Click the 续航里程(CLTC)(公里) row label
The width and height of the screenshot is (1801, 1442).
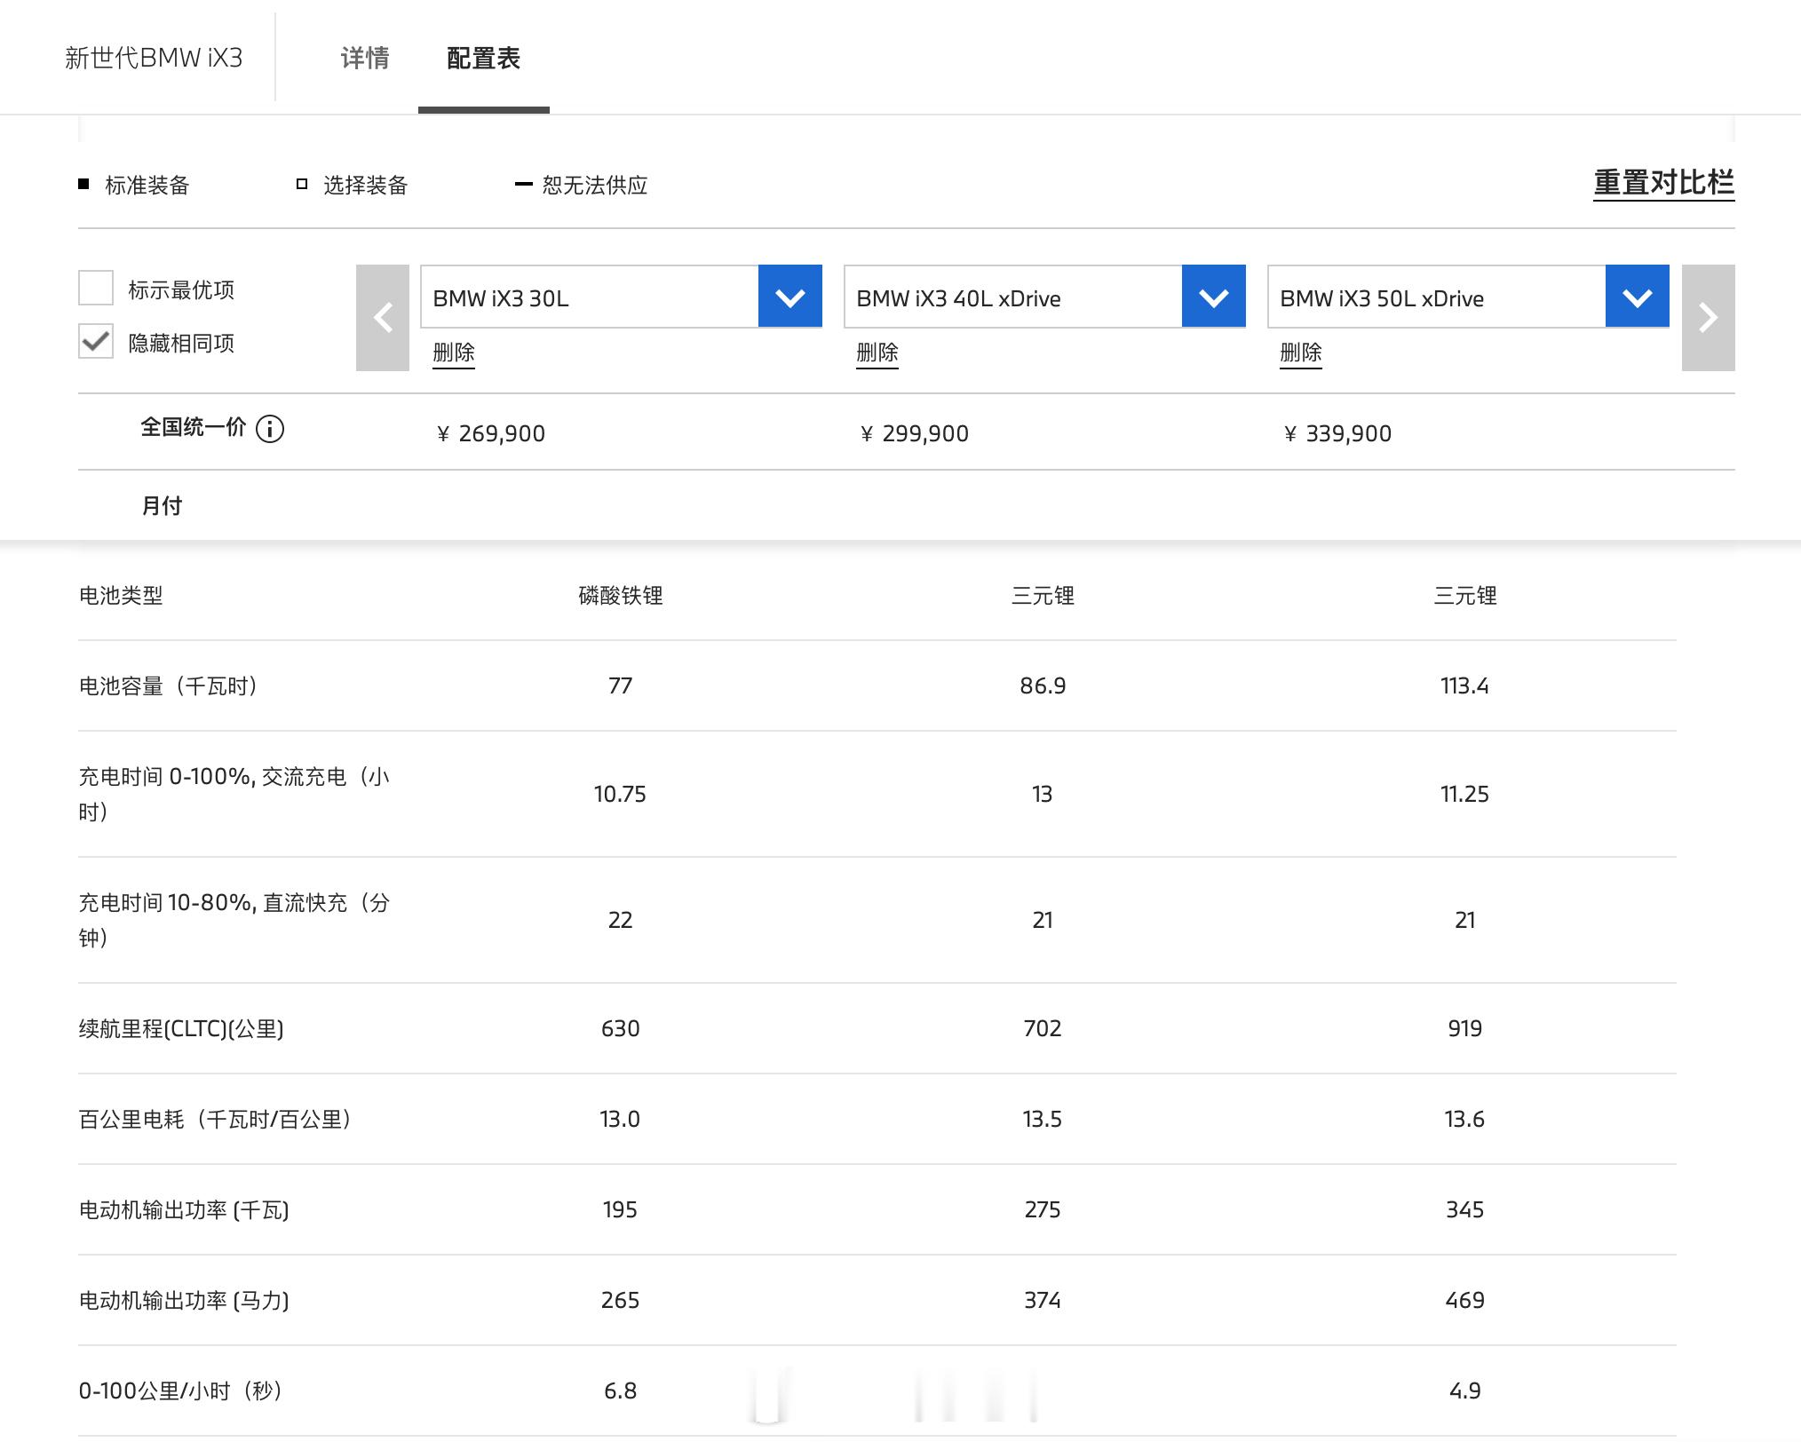click(181, 1029)
